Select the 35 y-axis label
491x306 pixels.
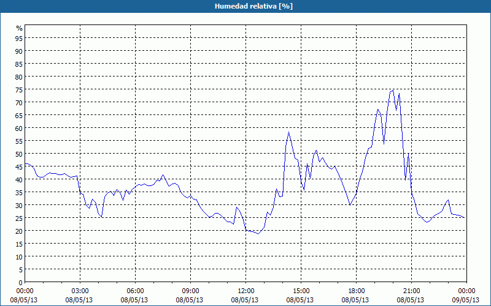coord(19,192)
